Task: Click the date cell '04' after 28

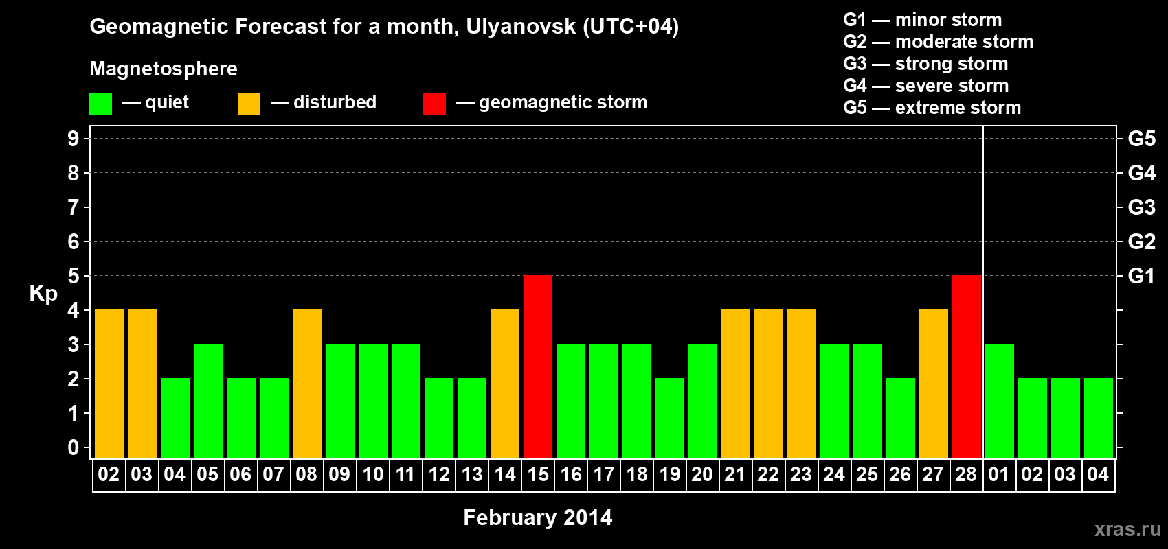Action: (x=1098, y=475)
